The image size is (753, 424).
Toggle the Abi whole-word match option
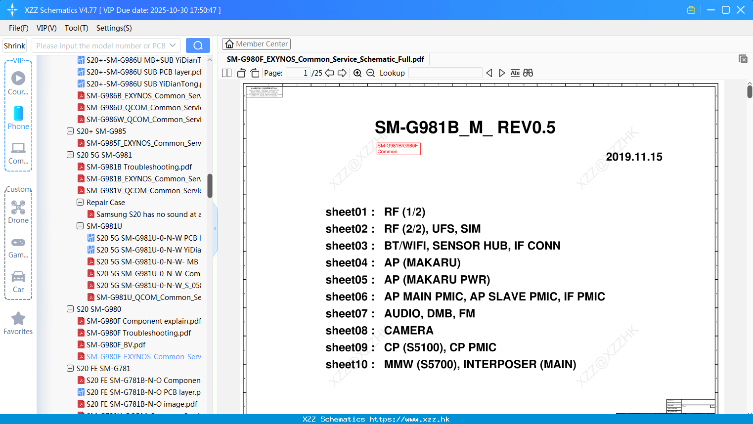click(515, 73)
